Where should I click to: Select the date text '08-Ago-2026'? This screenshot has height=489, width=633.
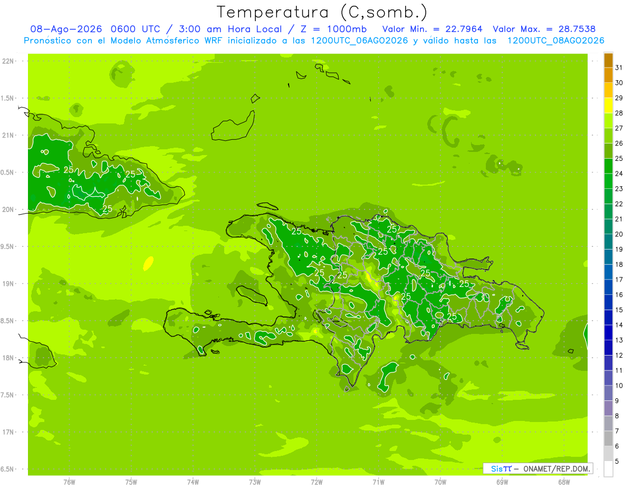point(66,29)
